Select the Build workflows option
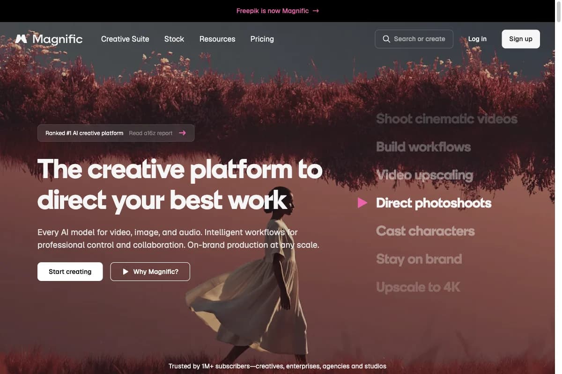 point(423,147)
